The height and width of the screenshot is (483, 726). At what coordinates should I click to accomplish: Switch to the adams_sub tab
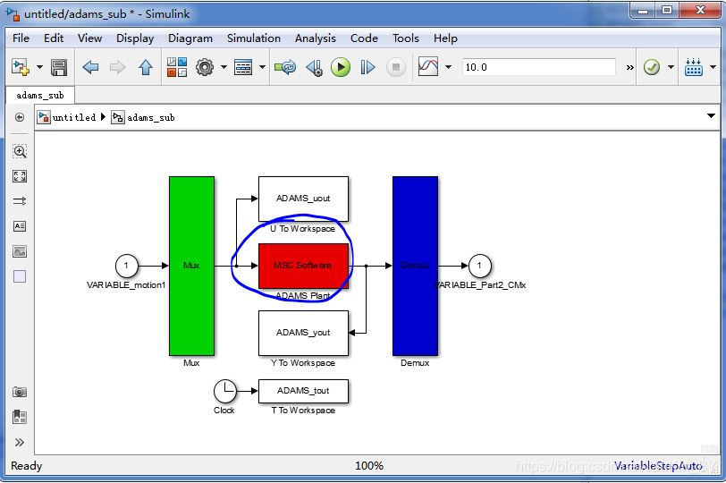pyautogui.click(x=40, y=95)
